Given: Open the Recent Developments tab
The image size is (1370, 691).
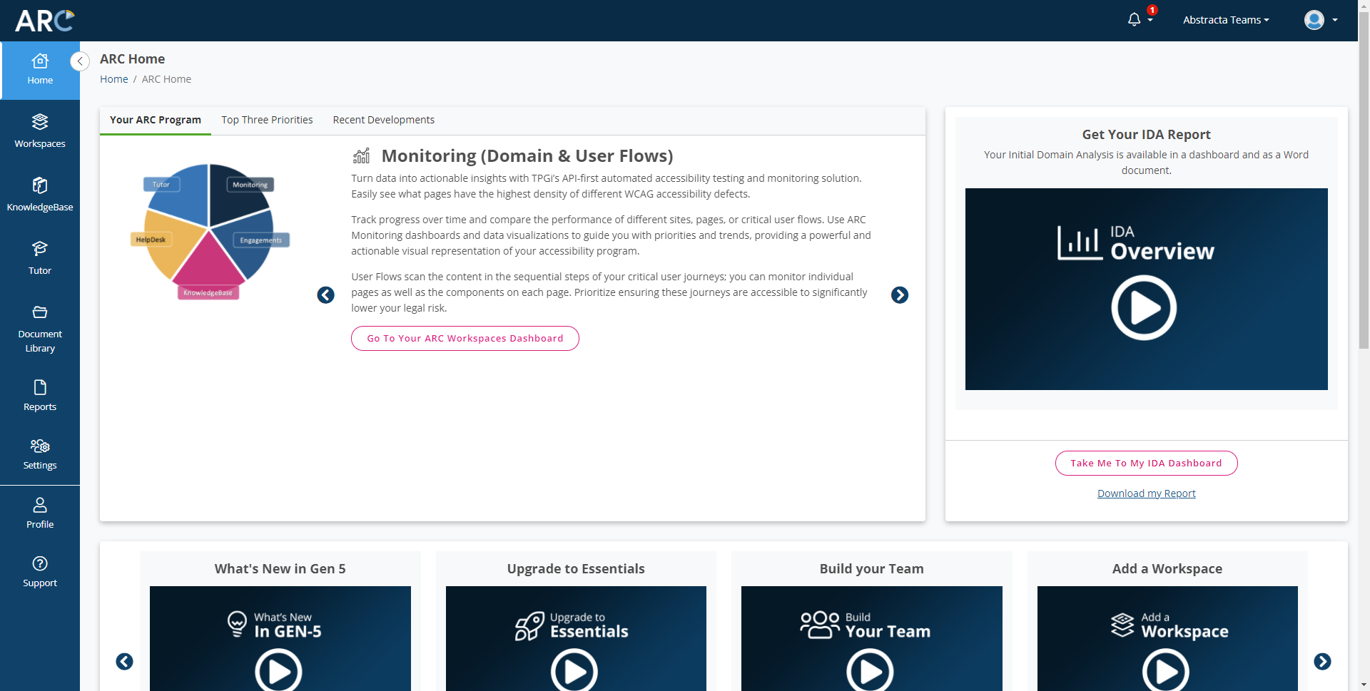Looking at the screenshot, I should [383, 120].
